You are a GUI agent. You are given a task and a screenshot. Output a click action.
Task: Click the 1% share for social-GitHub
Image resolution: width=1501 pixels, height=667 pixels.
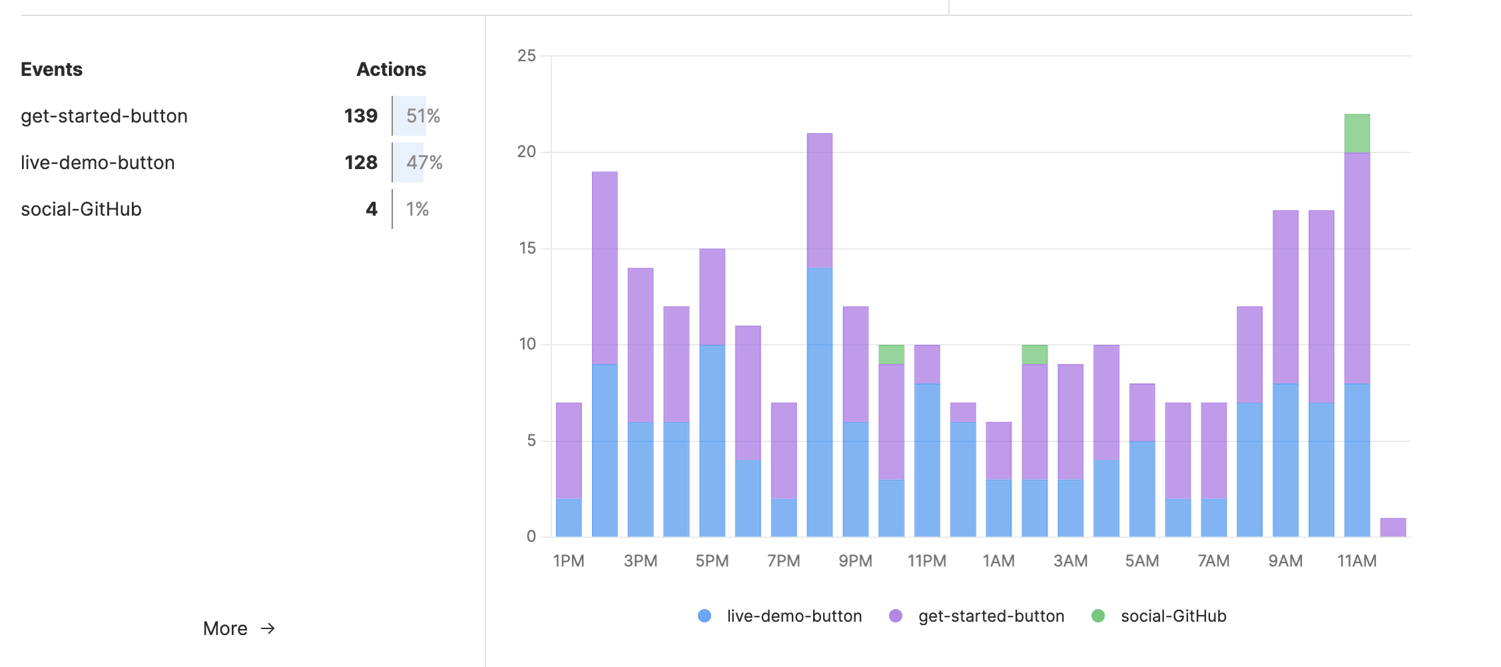(x=418, y=209)
